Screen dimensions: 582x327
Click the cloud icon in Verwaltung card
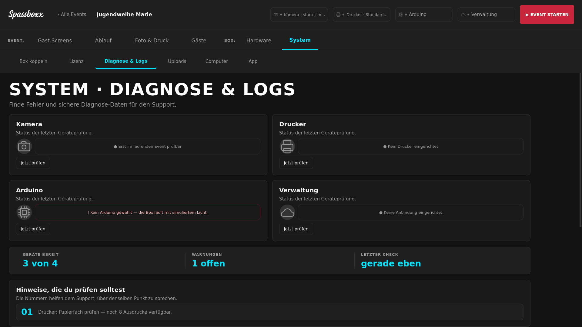pyautogui.click(x=287, y=212)
